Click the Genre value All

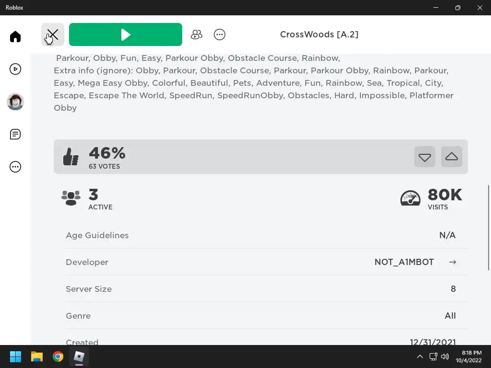(x=450, y=316)
